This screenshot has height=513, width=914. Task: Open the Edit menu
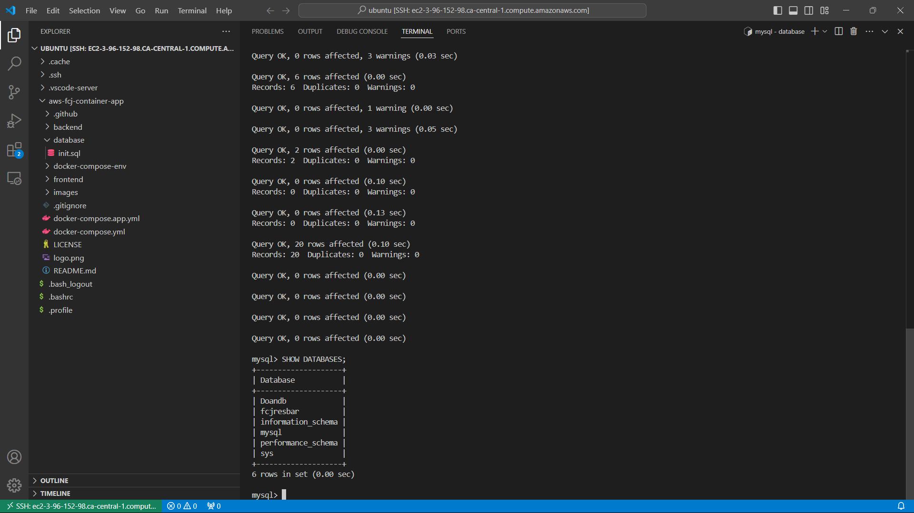(x=53, y=10)
